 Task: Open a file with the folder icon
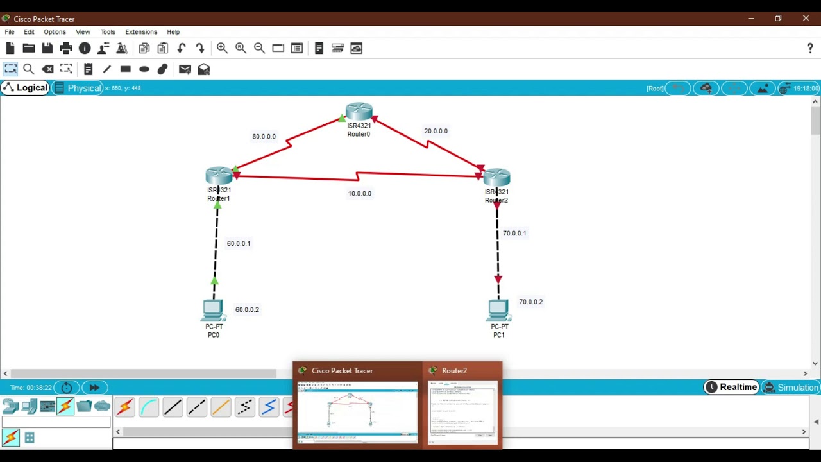click(28, 48)
